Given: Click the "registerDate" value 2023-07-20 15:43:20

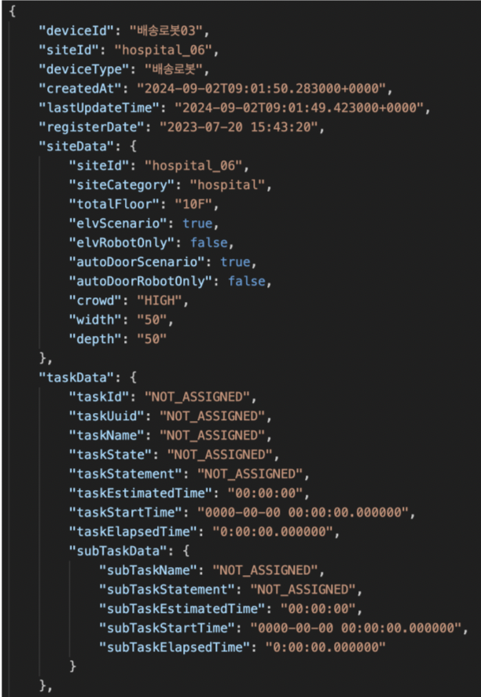Looking at the screenshot, I should [239, 127].
